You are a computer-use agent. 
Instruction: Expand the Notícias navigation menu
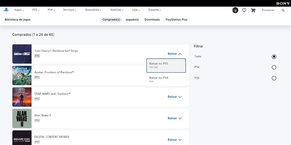coord(117,10)
